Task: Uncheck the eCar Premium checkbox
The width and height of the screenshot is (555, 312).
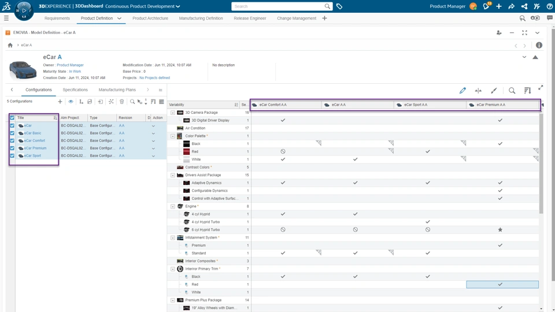Action: [12, 148]
